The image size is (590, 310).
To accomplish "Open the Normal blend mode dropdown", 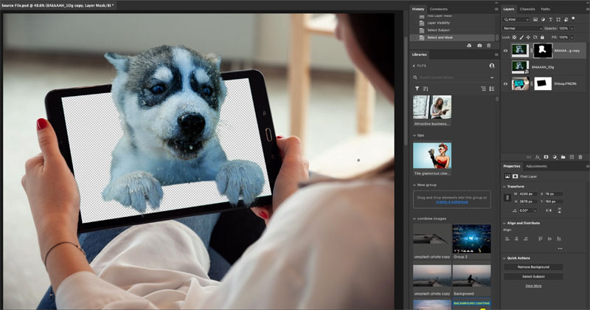I will [x=522, y=28].
